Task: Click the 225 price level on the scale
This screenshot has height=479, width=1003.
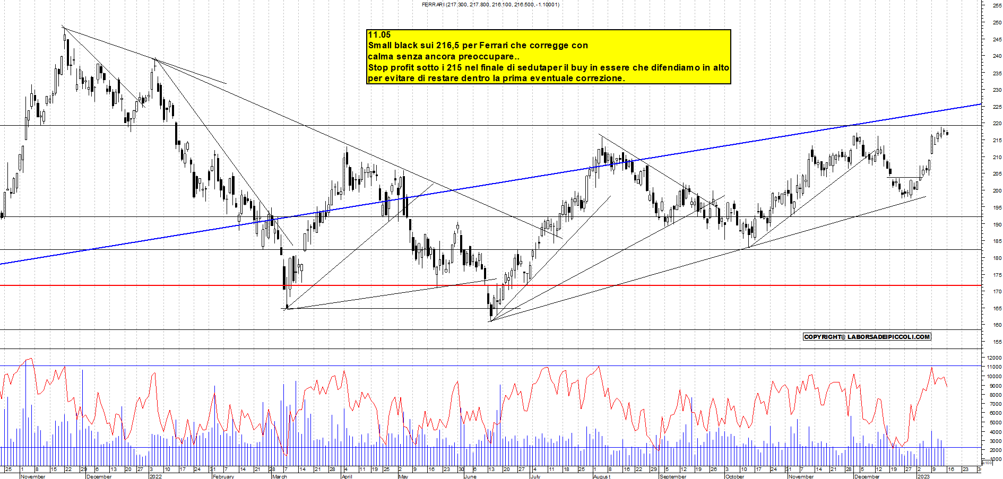Action: click(x=997, y=107)
